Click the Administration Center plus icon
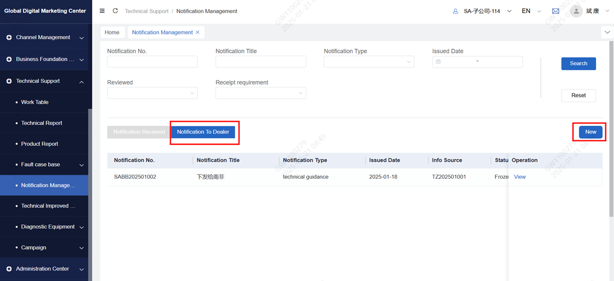This screenshot has width=614, height=281. click(9, 269)
